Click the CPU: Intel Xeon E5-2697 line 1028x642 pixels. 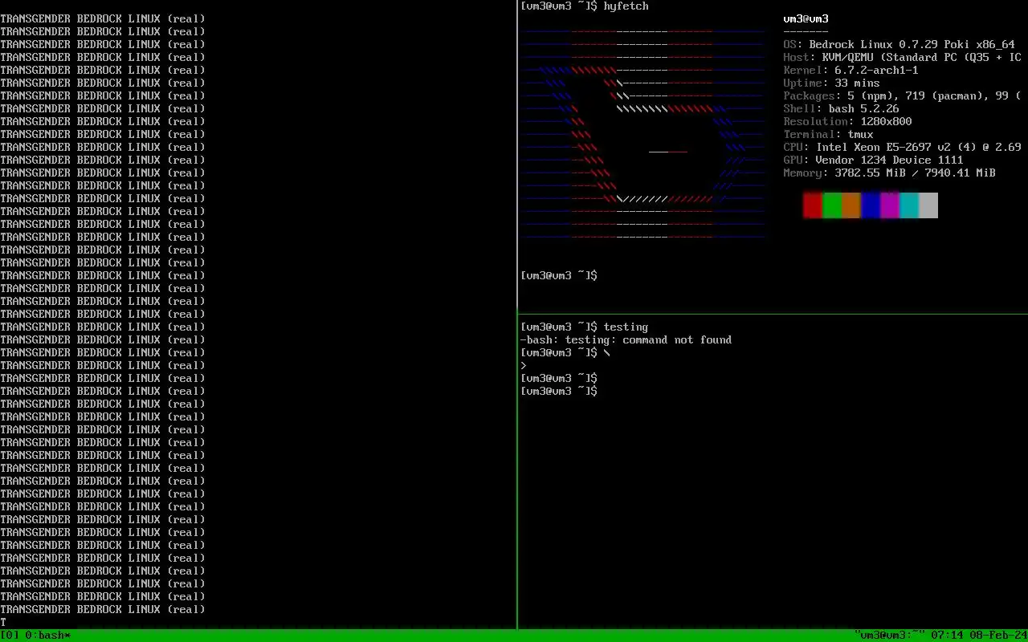pyautogui.click(x=903, y=148)
